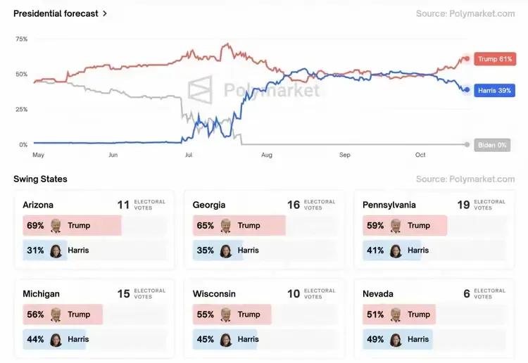Click the Polymarket watermark logo on chart

point(201,90)
